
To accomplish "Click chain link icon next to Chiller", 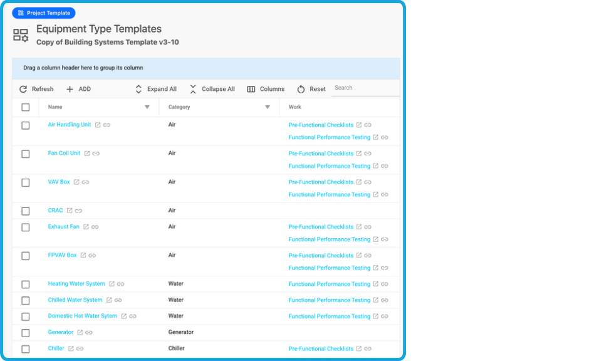I will (80, 349).
